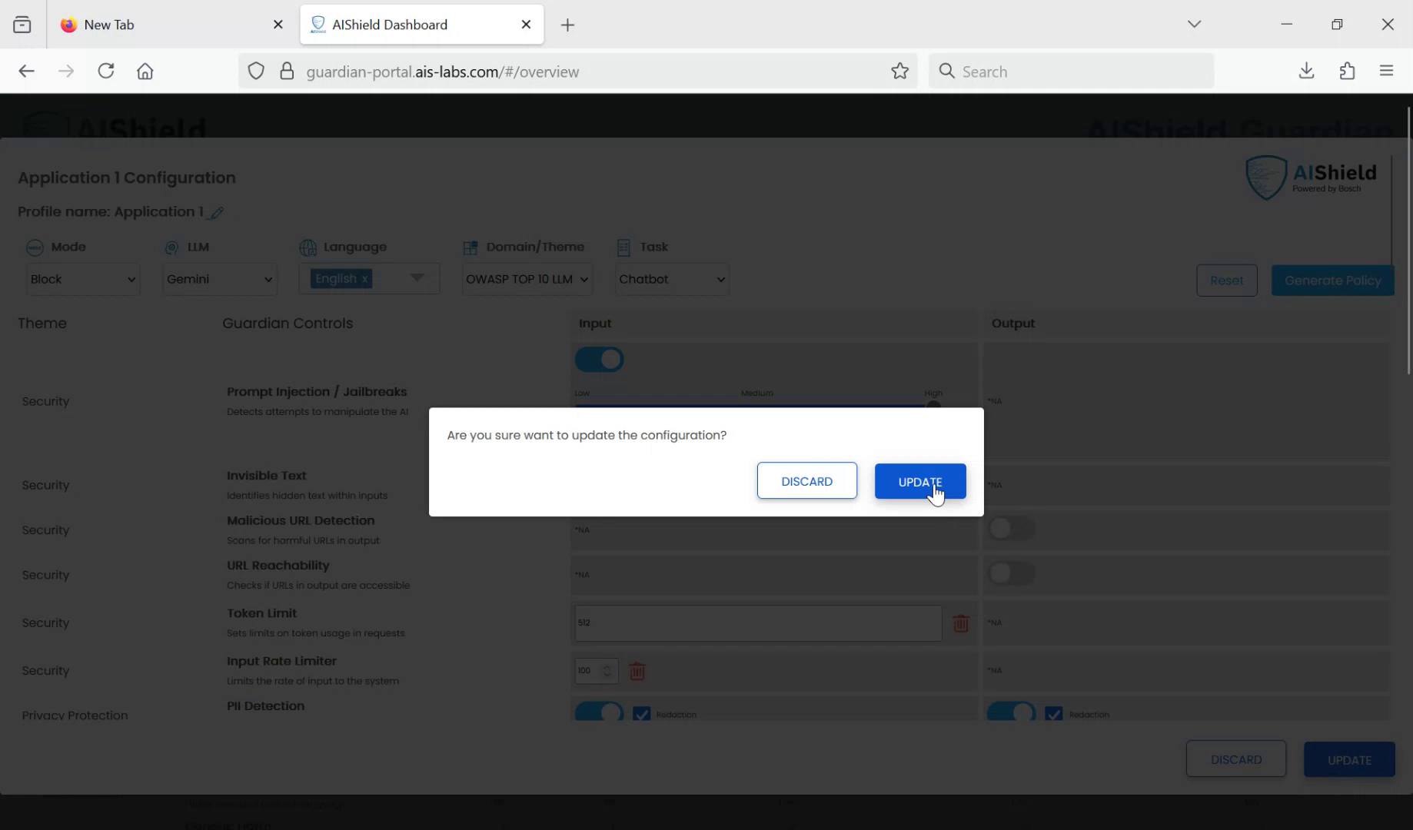Click the Language globe icon
Viewport: 1413px width, 830px height.
(x=308, y=247)
